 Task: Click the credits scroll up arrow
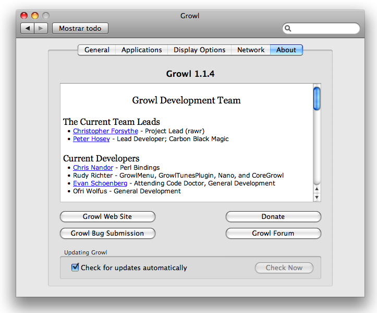[317, 189]
